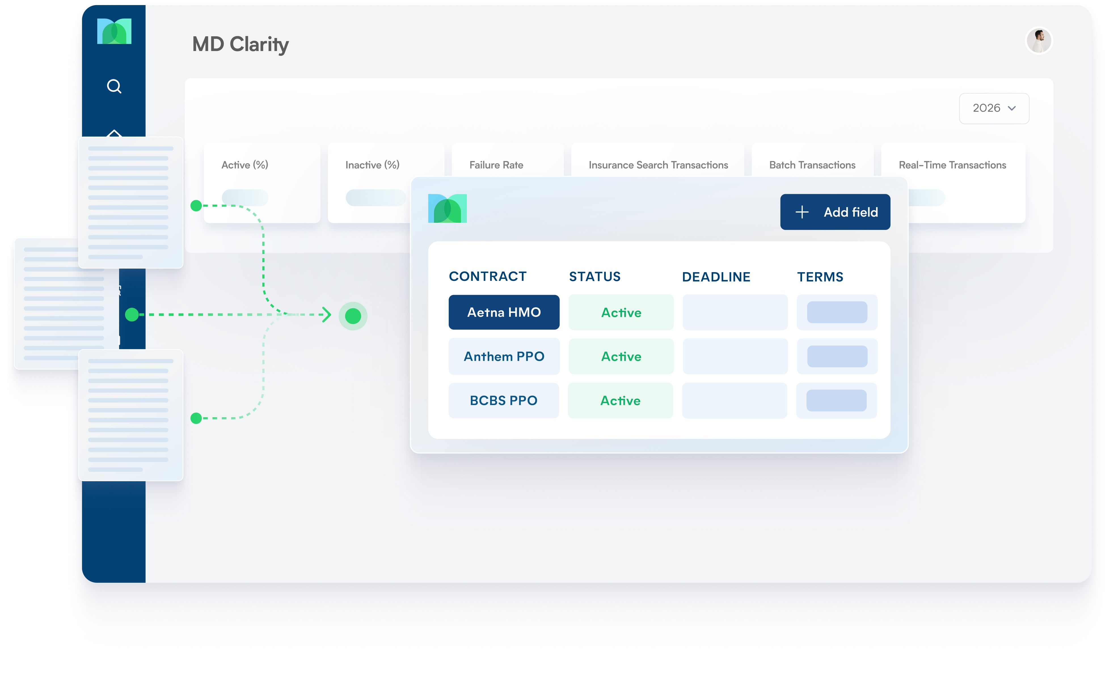Expand the year selector chevron arrow
Image resolution: width=1118 pixels, height=674 pixels.
point(1011,108)
